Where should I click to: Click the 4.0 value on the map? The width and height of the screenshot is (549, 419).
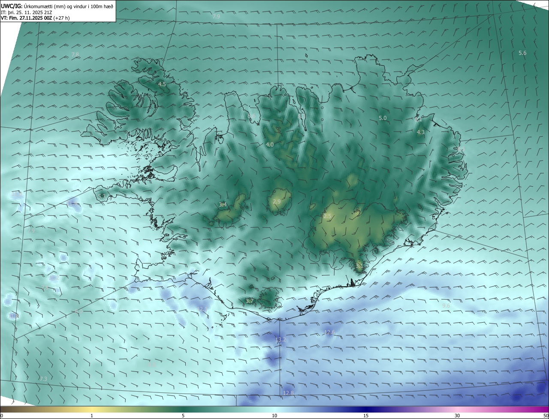coord(270,145)
